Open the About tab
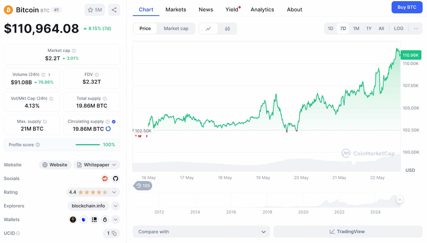 coord(295,10)
